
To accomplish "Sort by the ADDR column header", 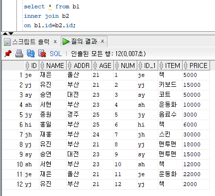I will point(79,65).
